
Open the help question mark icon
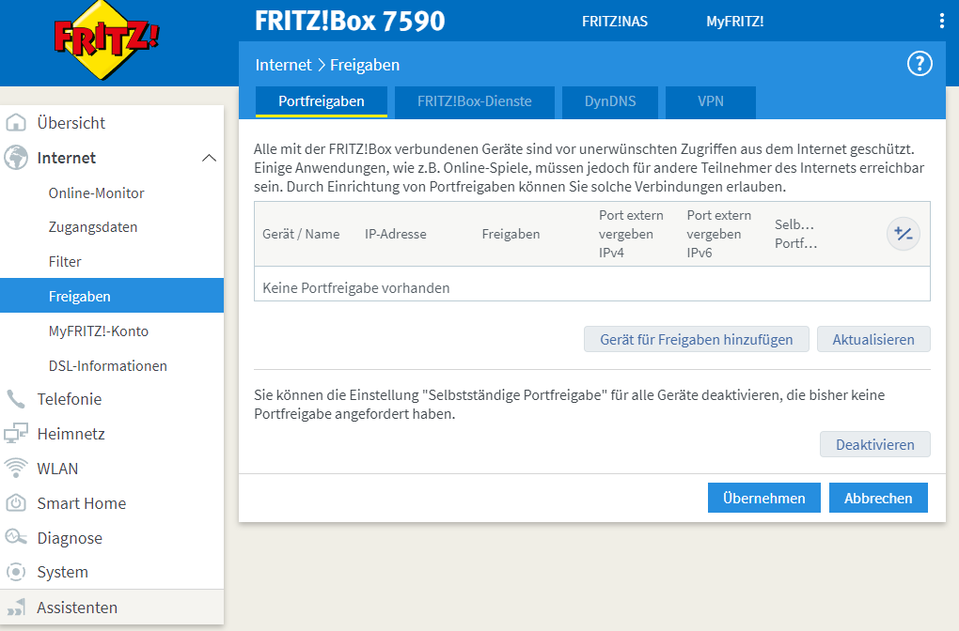pyautogui.click(x=920, y=64)
